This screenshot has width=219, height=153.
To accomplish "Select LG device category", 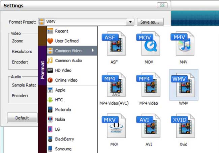I will (72, 129).
